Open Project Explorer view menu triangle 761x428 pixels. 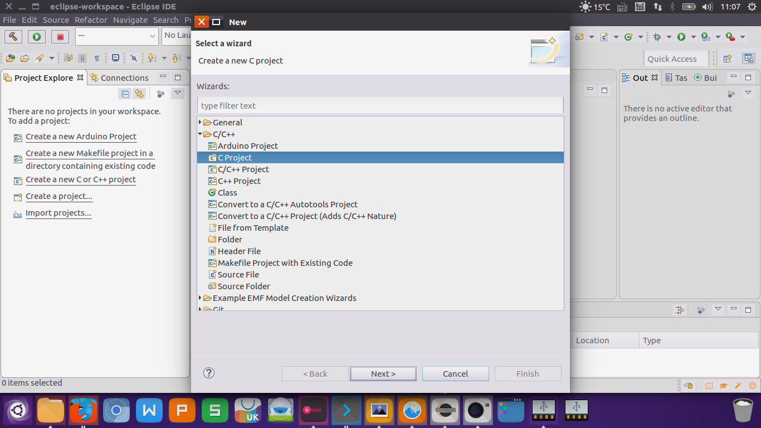(177, 93)
